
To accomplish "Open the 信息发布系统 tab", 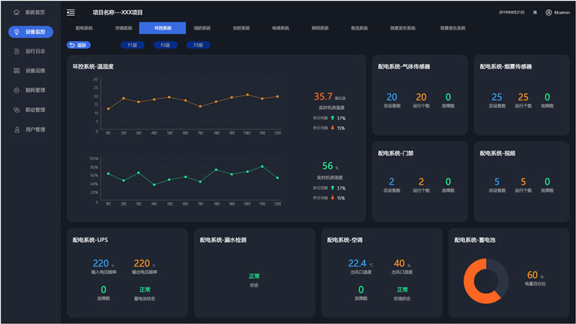I will [x=402, y=28].
